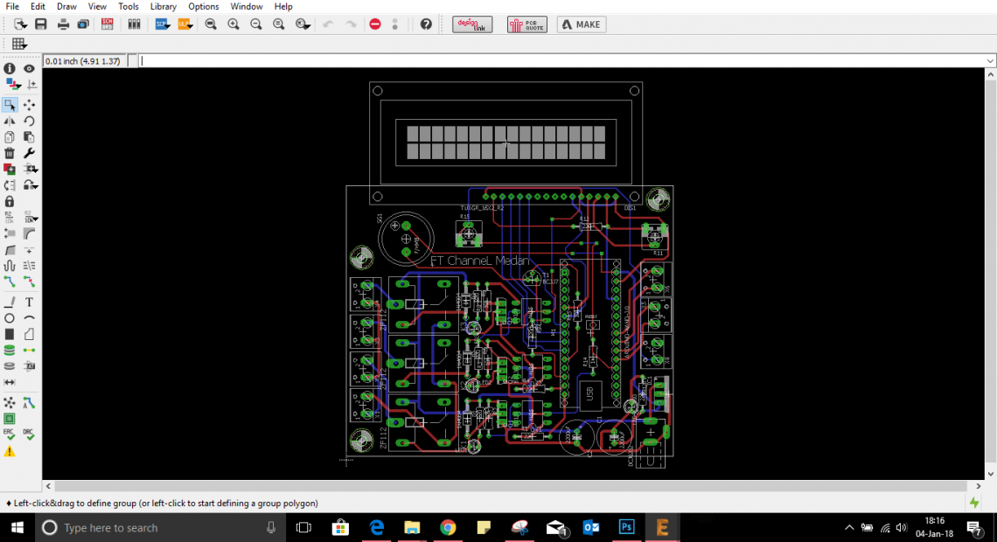
Task: Select the Delete trash can tool
Action: pyautogui.click(x=10, y=153)
